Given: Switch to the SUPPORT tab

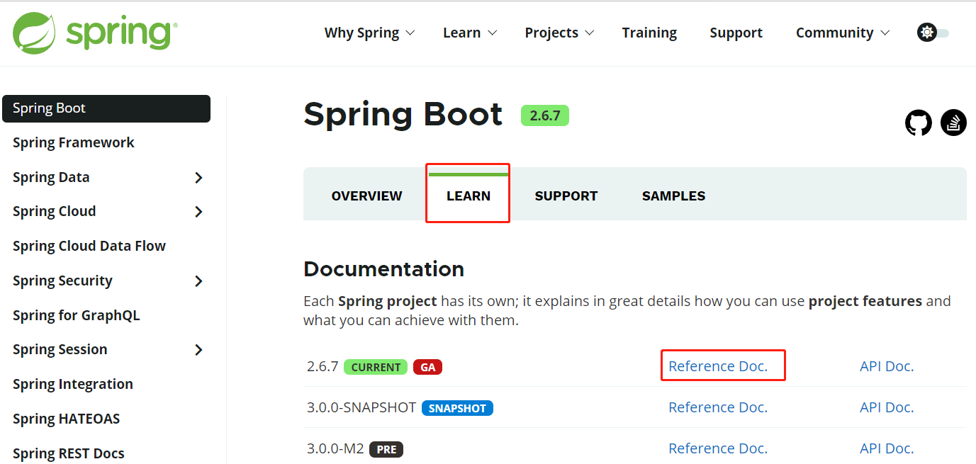Looking at the screenshot, I should 566,196.
